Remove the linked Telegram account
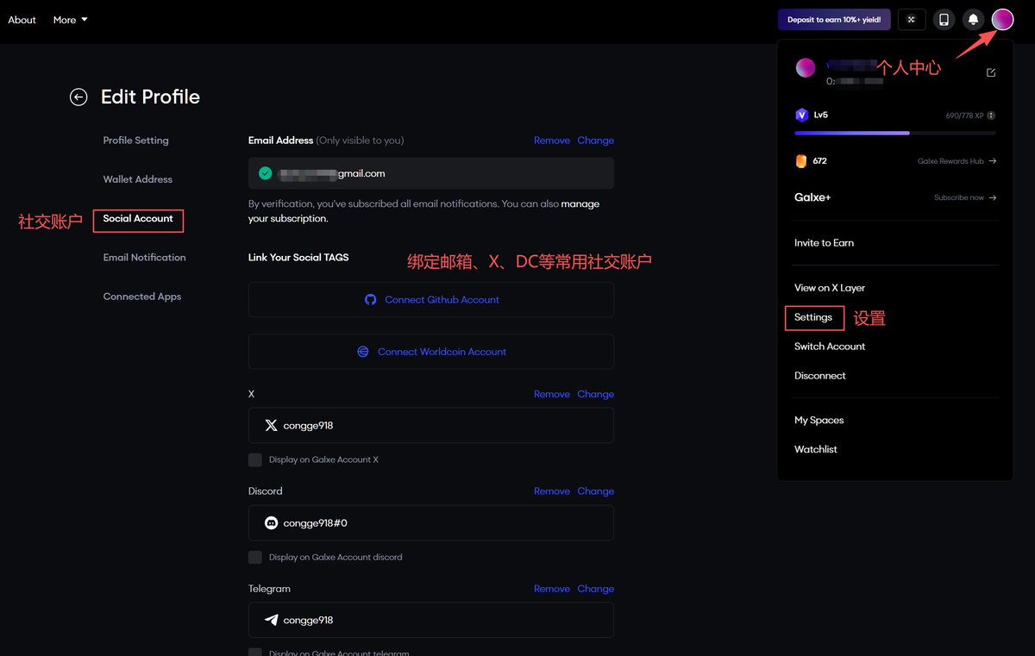 pos(552,589)
